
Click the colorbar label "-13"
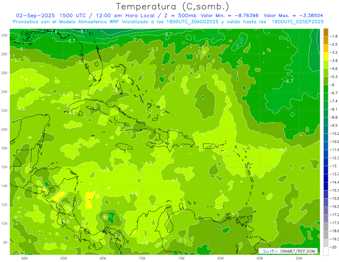click(x=333, y=166)
